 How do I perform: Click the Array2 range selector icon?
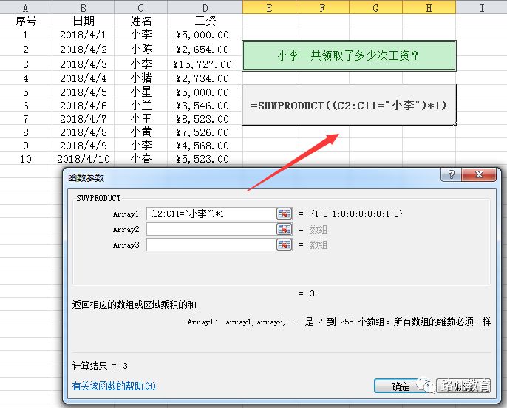[285, 229]
